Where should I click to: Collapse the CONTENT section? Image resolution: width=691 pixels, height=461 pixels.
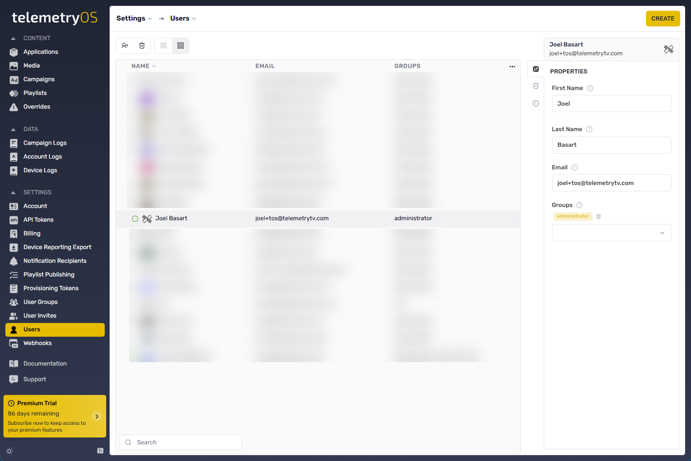13,38
